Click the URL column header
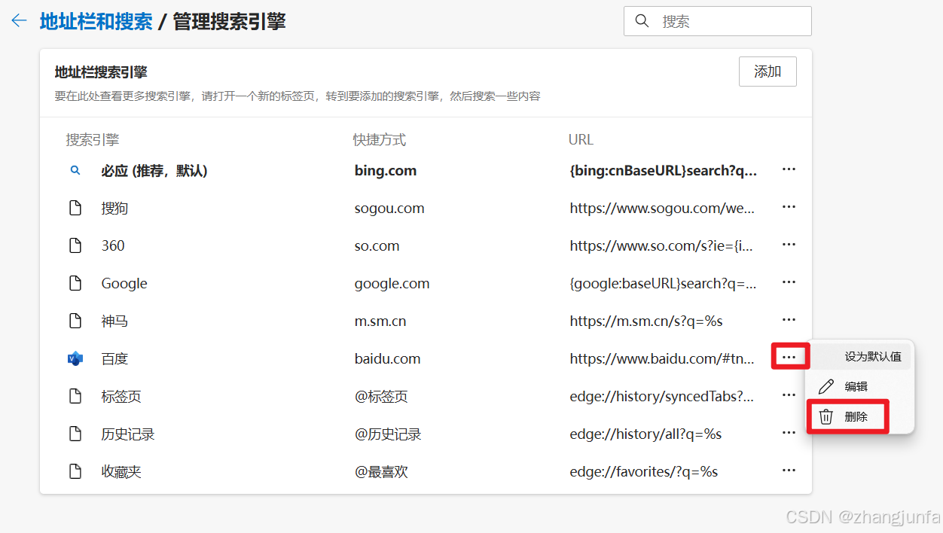Image resolution: width=943 pixels, height=533 pixels. (581, 140)
